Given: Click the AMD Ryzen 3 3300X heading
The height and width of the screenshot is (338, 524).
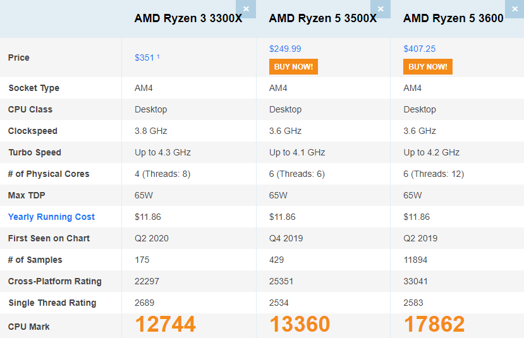Looking at the screenshot, I should [188, 18].
